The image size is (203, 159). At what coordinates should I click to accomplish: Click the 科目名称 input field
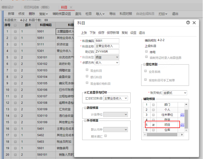pos(107,46)
